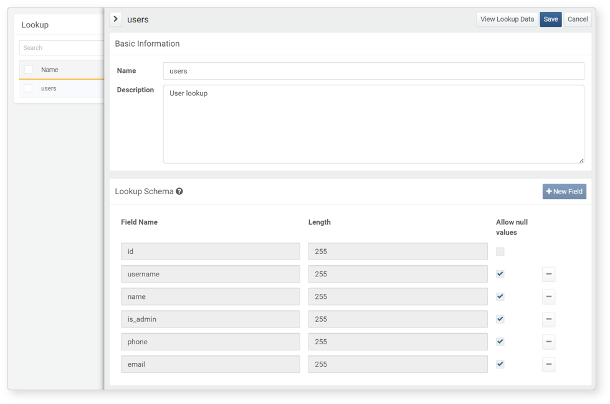Toggle allow null for the phone field
Screen dimensions: 610x404
(500, 342)
